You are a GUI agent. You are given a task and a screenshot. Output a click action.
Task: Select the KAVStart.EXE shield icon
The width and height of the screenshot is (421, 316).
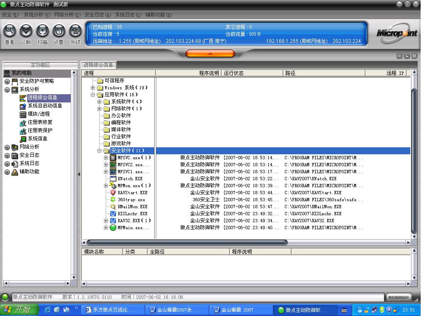tap(113, 193)
